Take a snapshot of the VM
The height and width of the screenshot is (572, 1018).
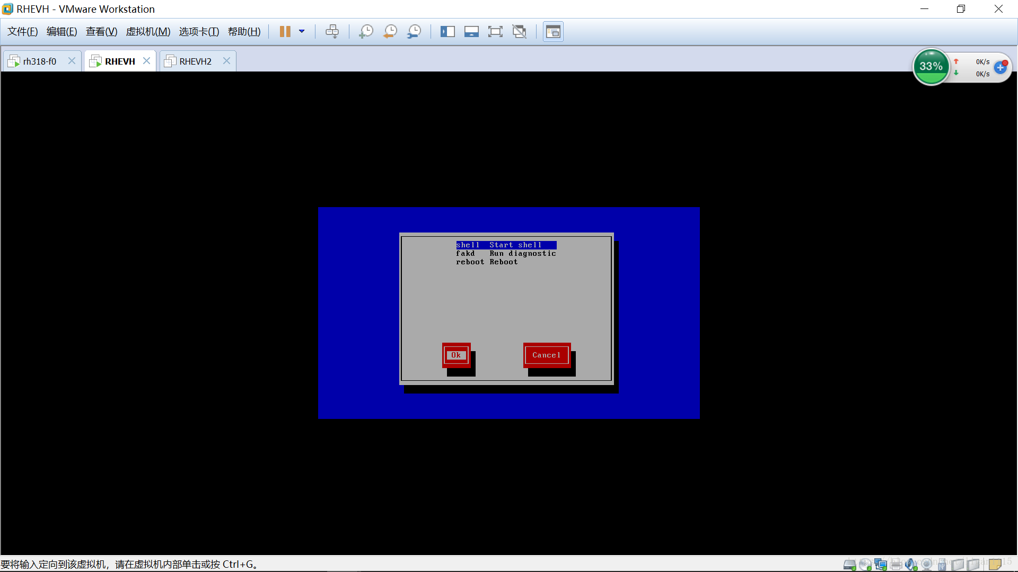[x=366, y=32]
